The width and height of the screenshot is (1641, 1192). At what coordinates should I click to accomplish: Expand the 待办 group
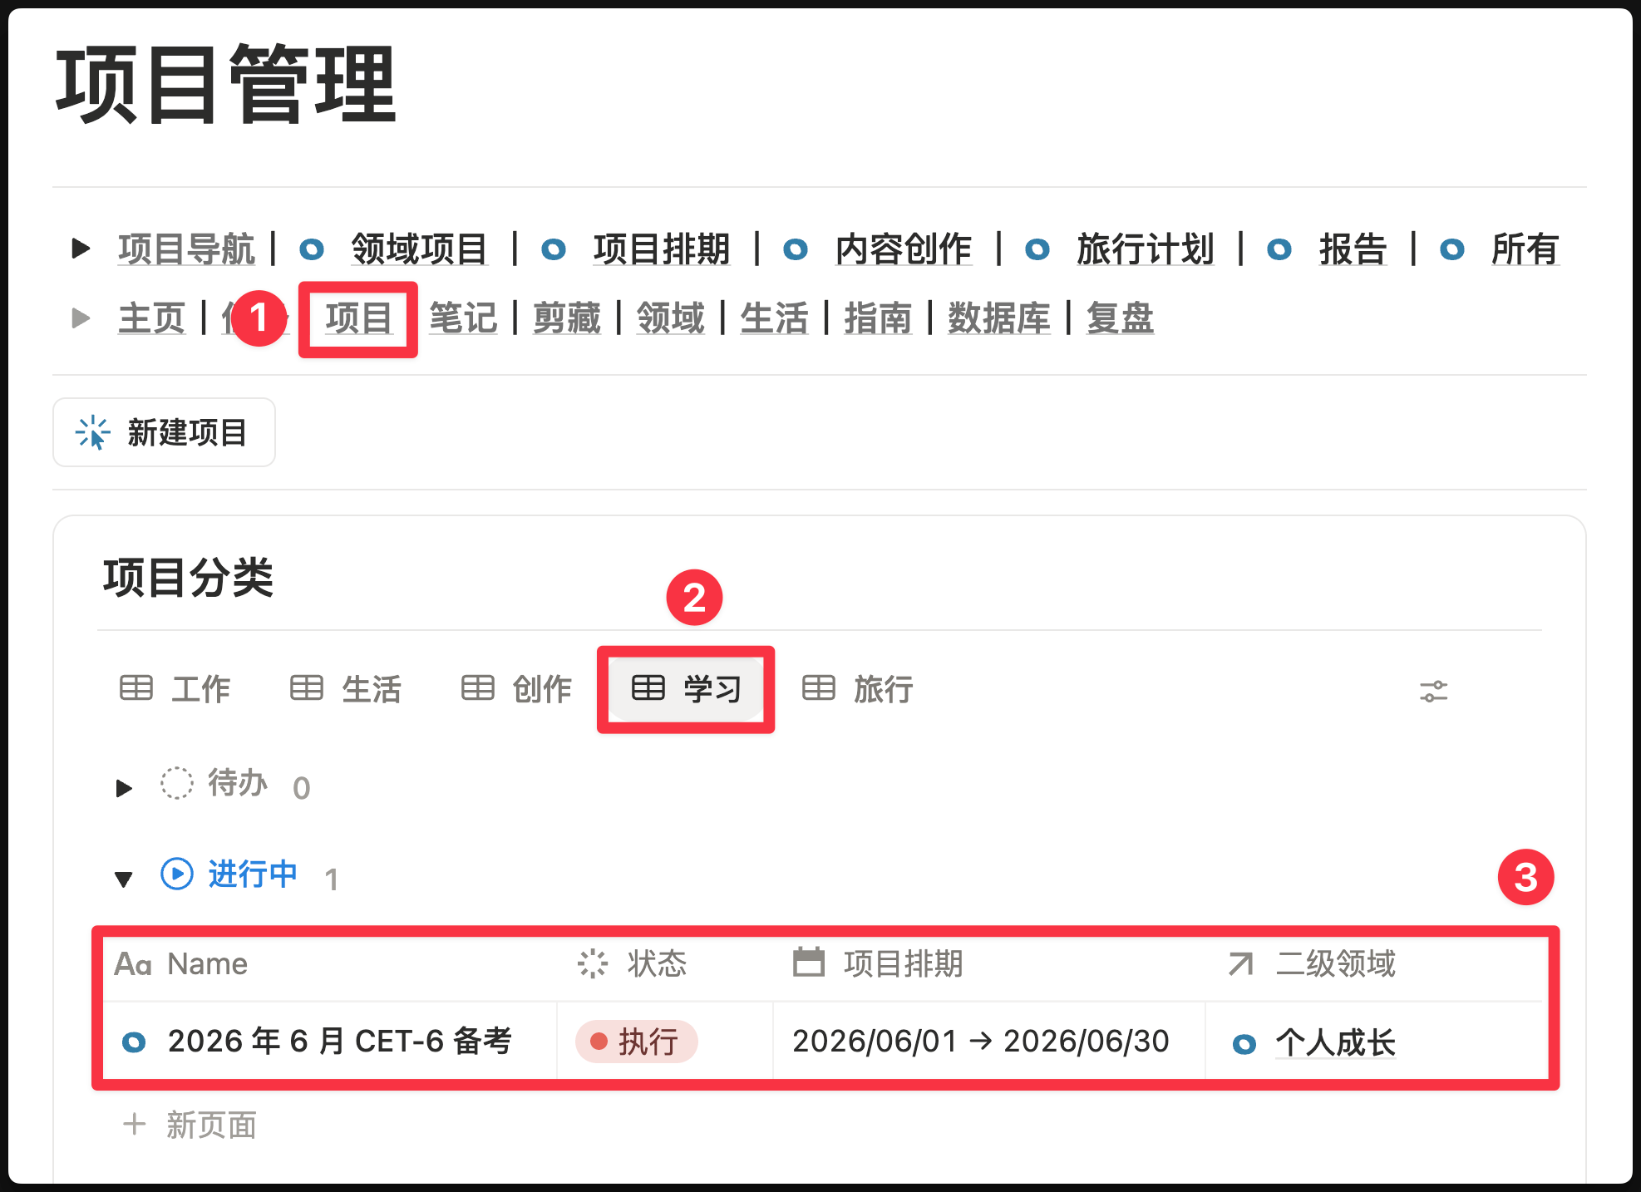tap(124, 787)
